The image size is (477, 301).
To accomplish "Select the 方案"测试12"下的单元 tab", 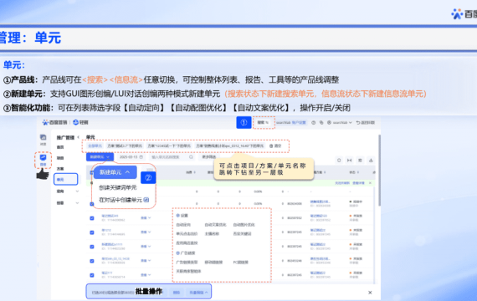I will click(x=125, y=146).
